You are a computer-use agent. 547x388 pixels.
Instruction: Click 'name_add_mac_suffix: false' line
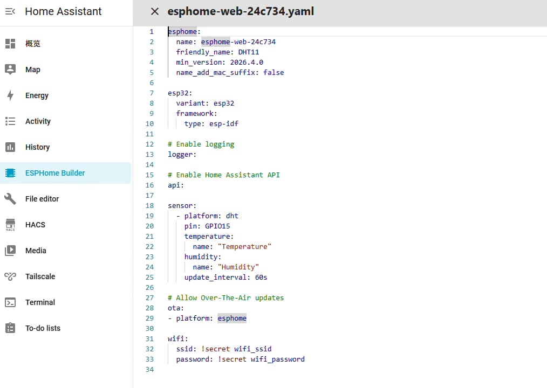230,73
